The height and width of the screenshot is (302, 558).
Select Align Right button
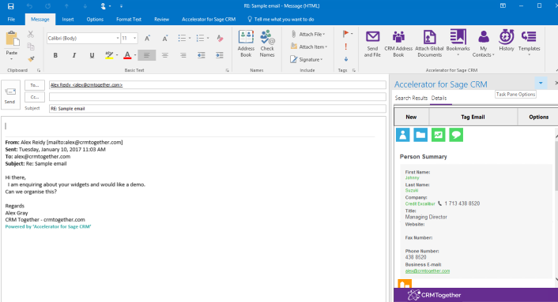point(183,55)
